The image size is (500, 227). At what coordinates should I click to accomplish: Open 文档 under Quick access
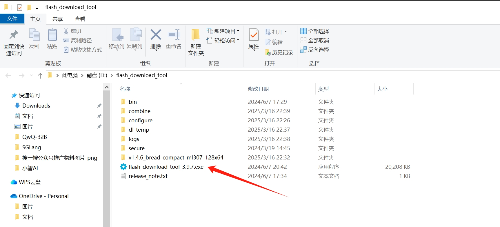(28, 116)
